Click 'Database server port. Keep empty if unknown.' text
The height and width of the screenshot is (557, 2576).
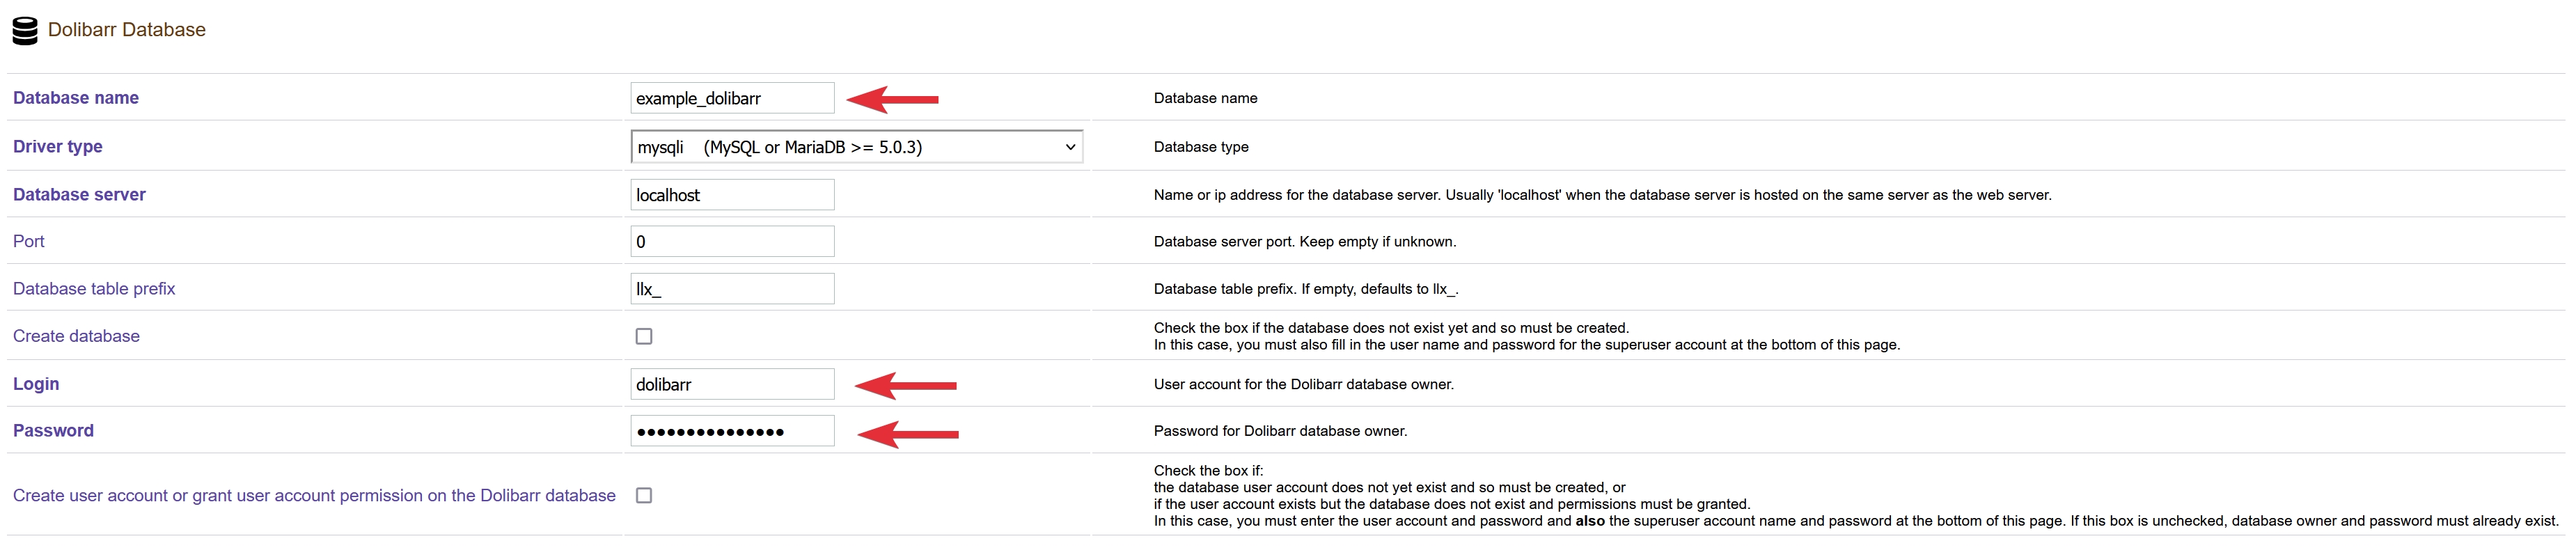point(1305,242)
